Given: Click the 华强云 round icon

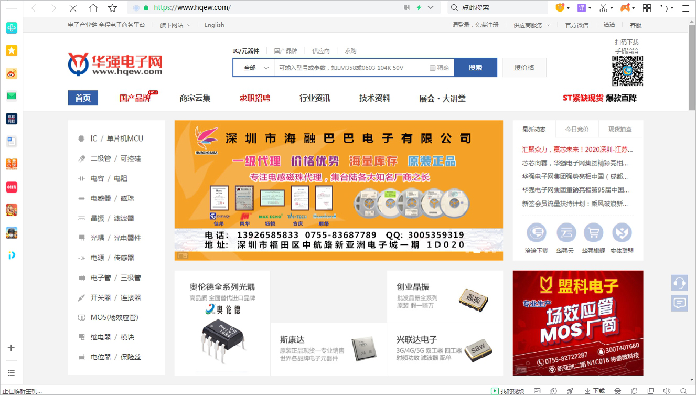Looking at the screenshot, I should (566, 233).
